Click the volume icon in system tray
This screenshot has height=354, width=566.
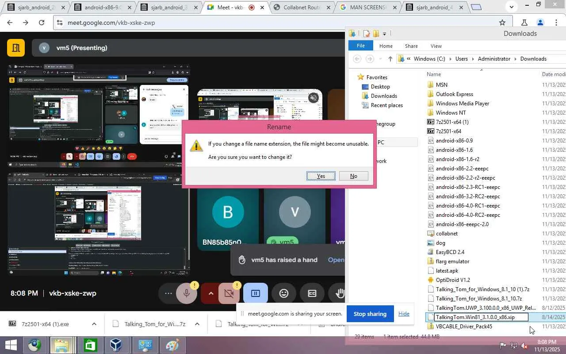[524, 346]
